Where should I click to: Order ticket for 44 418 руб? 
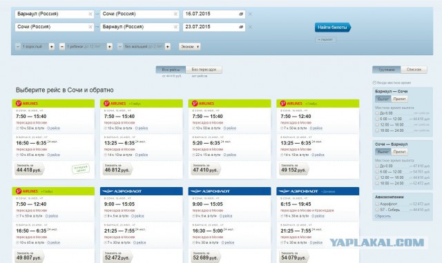click(29, 168)
